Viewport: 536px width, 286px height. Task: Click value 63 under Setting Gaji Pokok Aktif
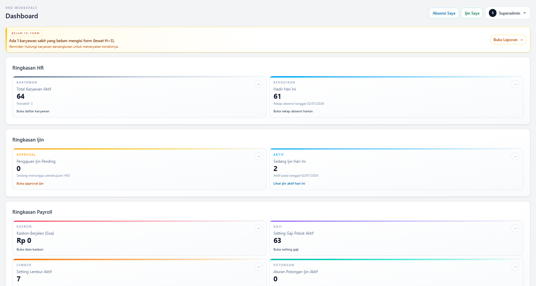point(277,241)
